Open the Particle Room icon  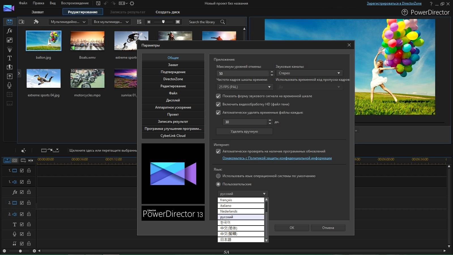(10, 49)
